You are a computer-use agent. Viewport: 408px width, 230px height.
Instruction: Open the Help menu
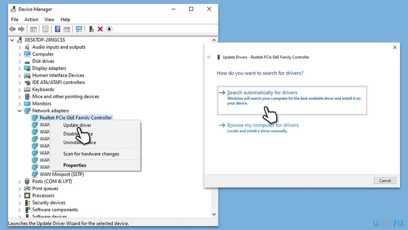[x=66, y=20]
